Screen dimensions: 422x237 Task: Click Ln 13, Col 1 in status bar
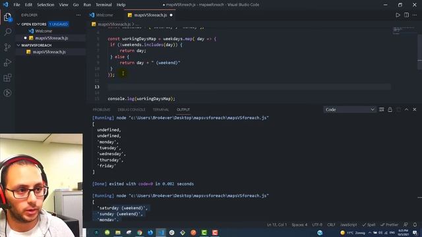[x=277, y=224]
